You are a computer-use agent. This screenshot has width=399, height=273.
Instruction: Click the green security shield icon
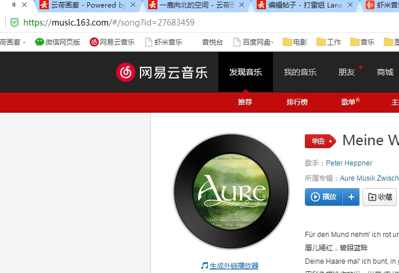point(15,23)
